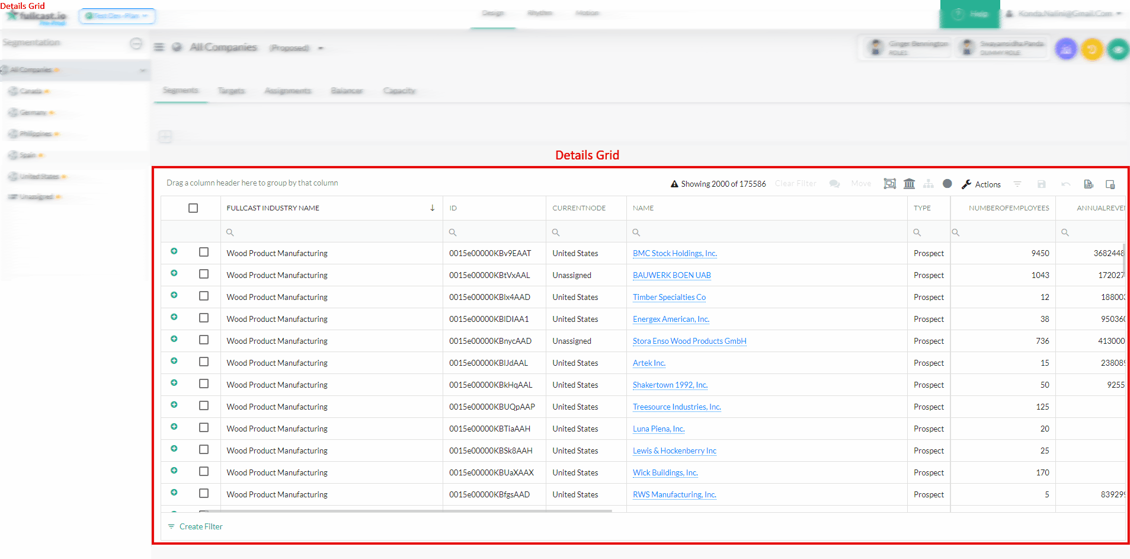Click the comments bubble icon
1130x559 pixels.
[x=834, y=184]
